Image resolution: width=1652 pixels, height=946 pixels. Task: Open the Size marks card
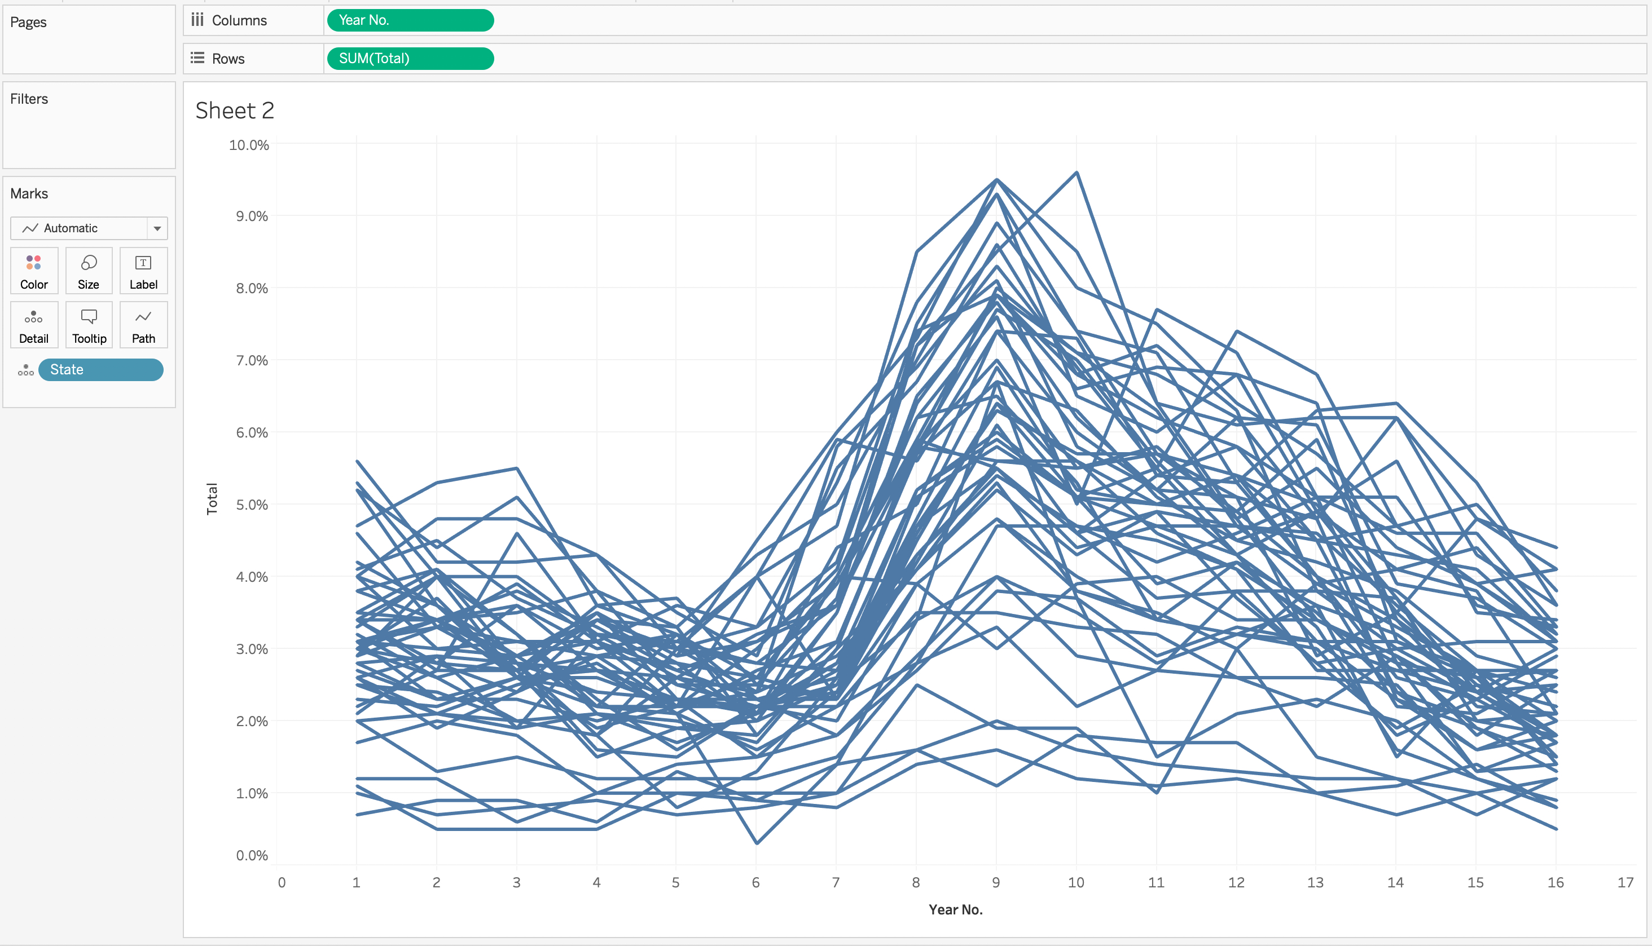pos(89,271)
